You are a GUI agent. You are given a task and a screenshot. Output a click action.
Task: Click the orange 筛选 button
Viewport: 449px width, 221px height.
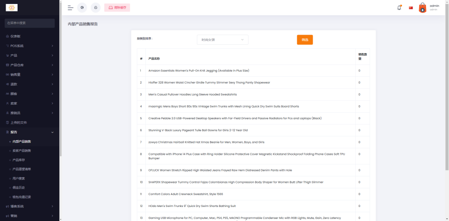pos(305,39)
